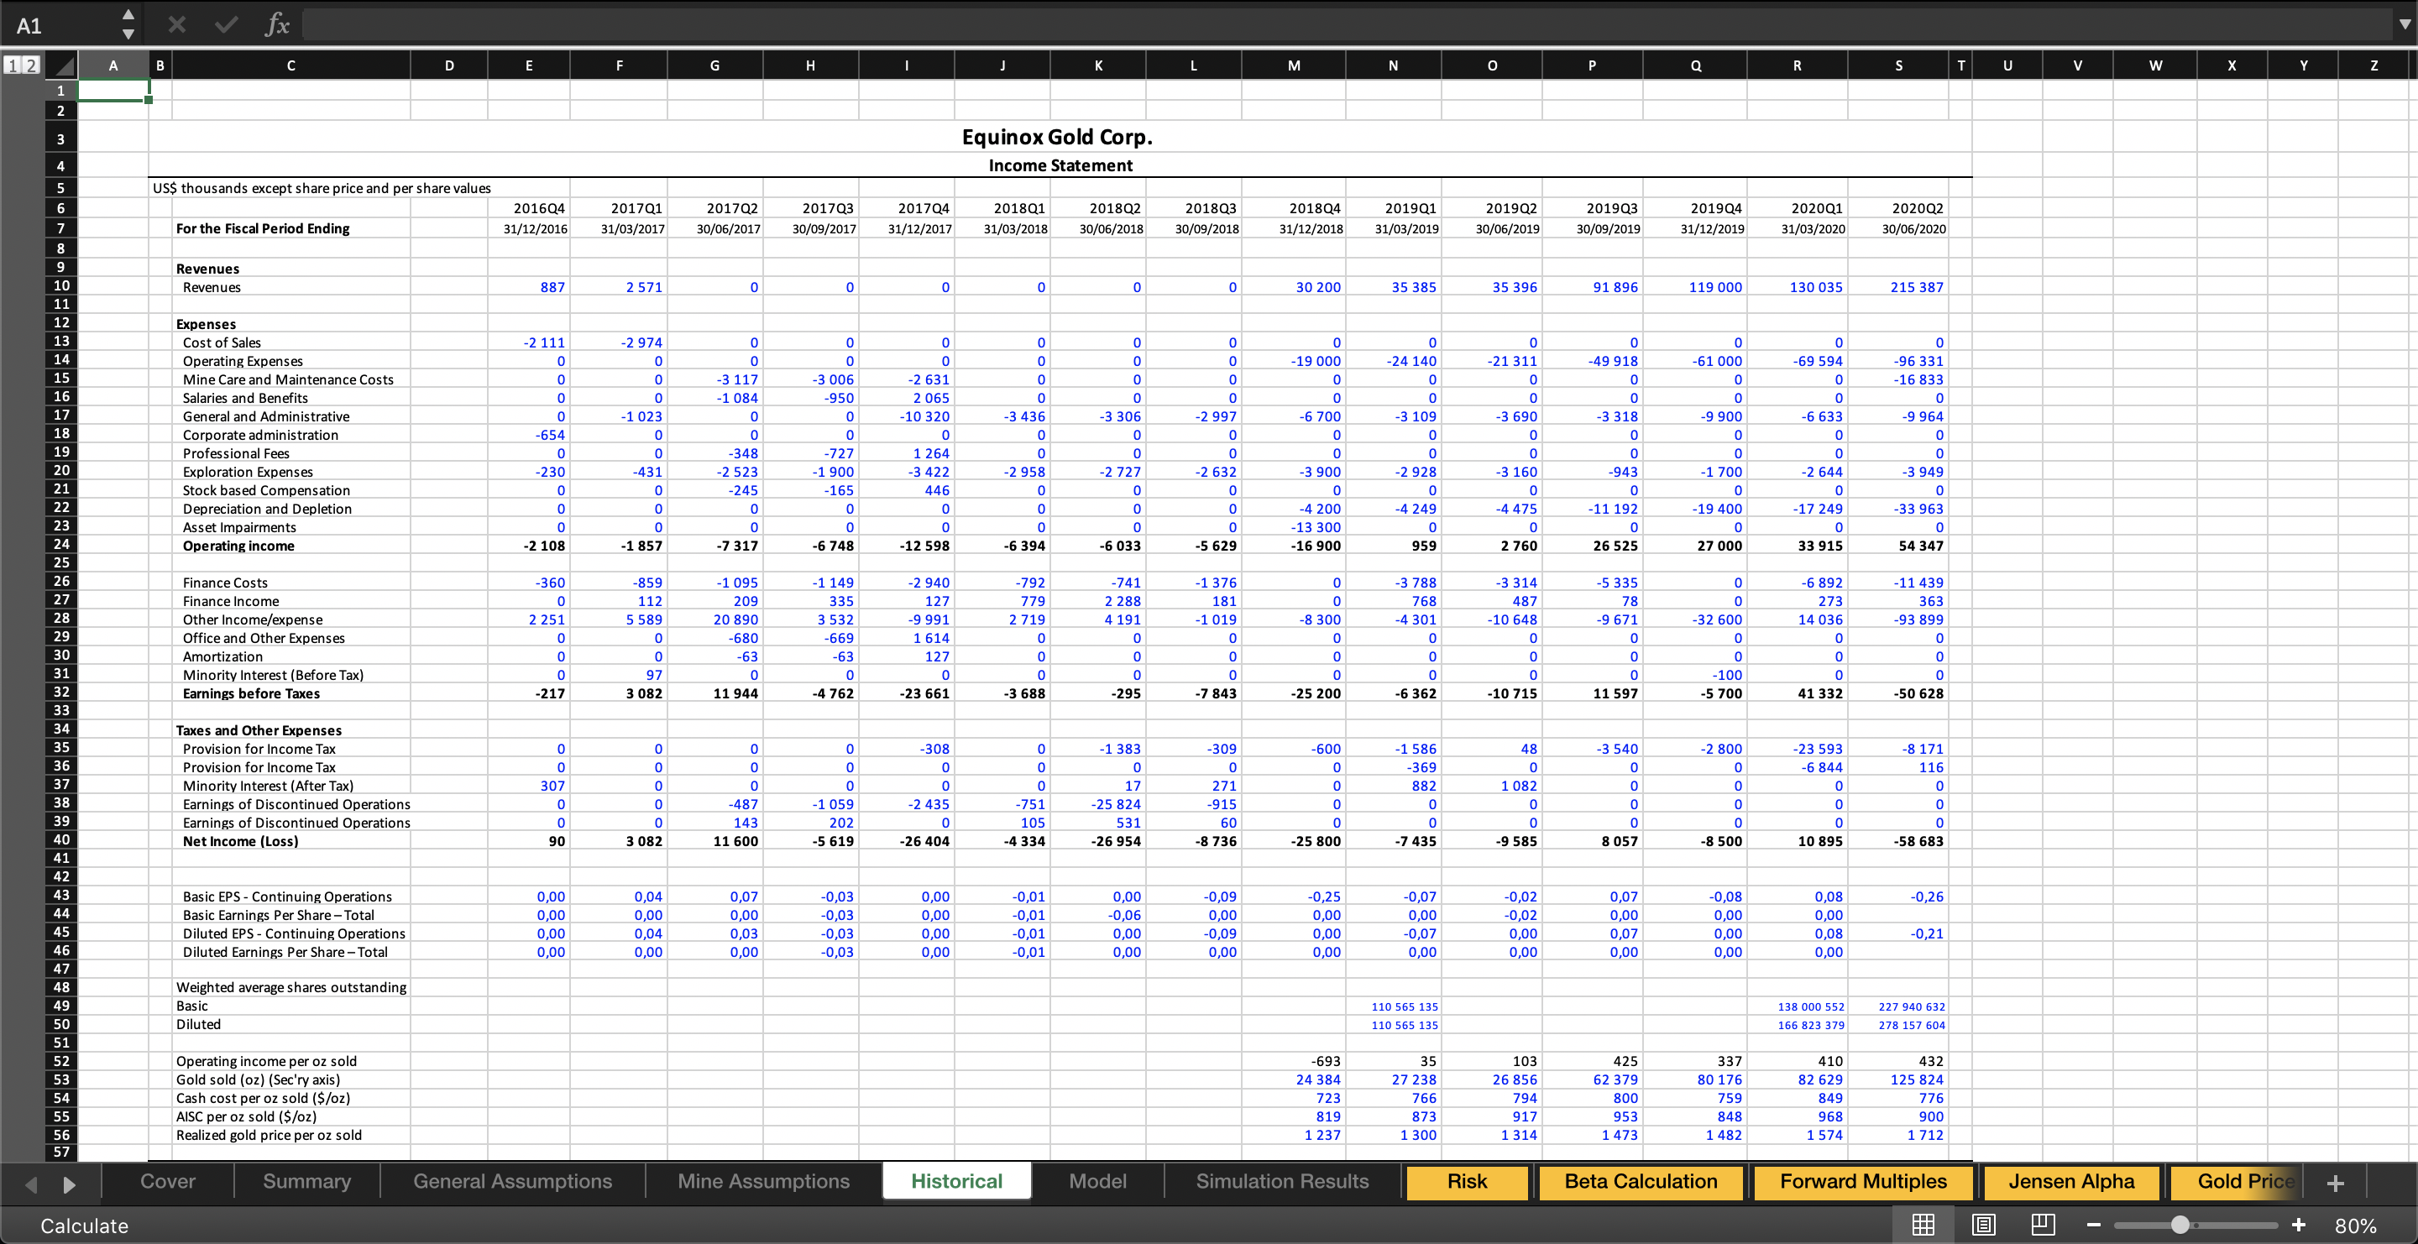Click the Calculate status bar text
This screenshot has width=2418, height=1244.
tap(85, 1226)
